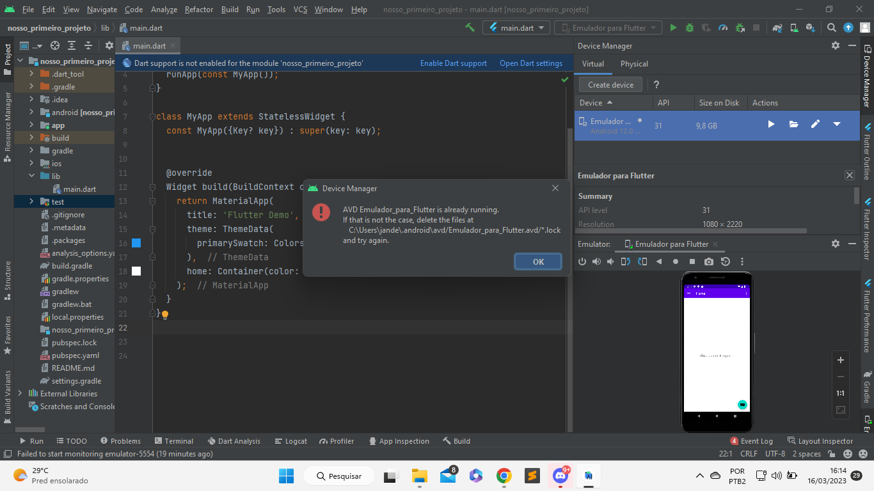This screenshot has width=874, height=491.
Task: Open the Build menu
Action: pos(230,10)
